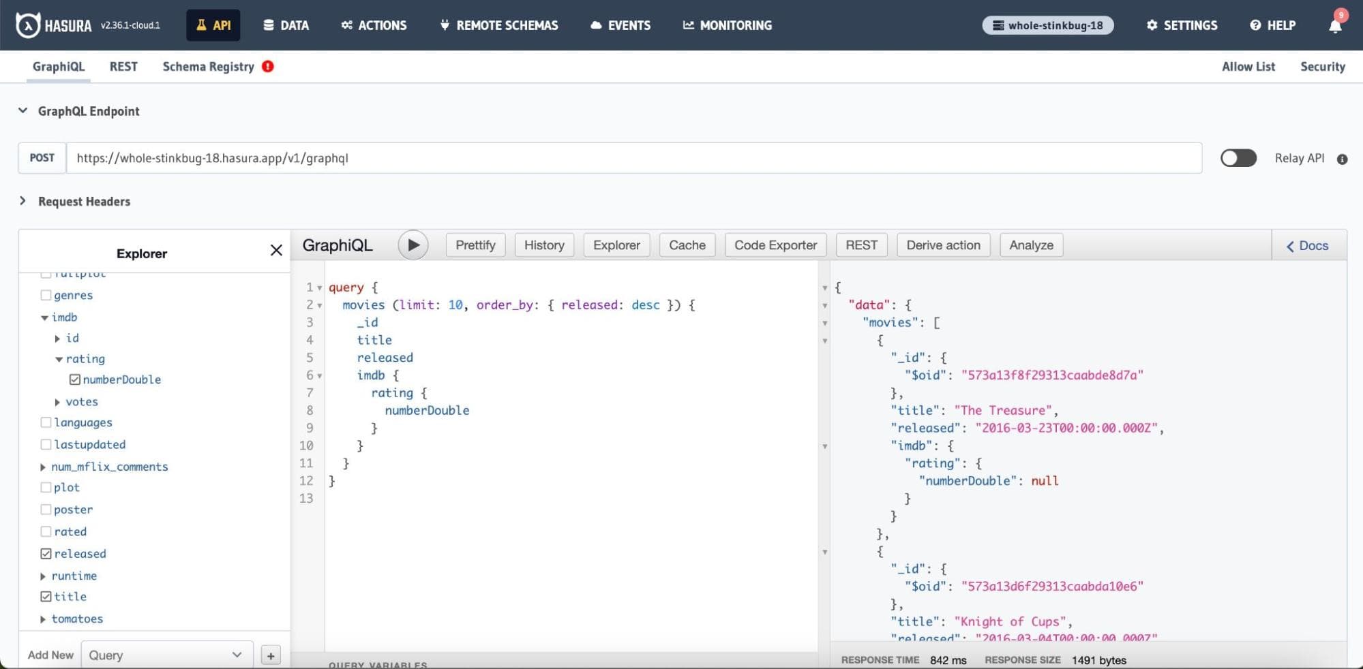
Task: Run the query with the play button
Action: pyautogui.click(x=413, y=245)
